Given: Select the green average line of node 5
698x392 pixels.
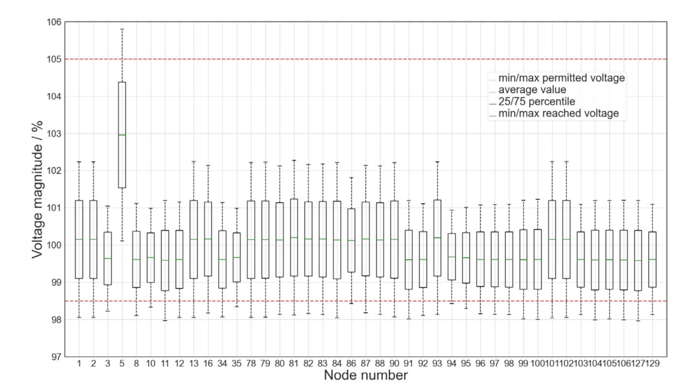Looking at the screenshot, I should [122, 135].
